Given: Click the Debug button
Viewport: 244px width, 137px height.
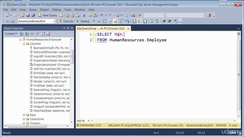Looking at the screenshot, I should click(x=83, y=21).
